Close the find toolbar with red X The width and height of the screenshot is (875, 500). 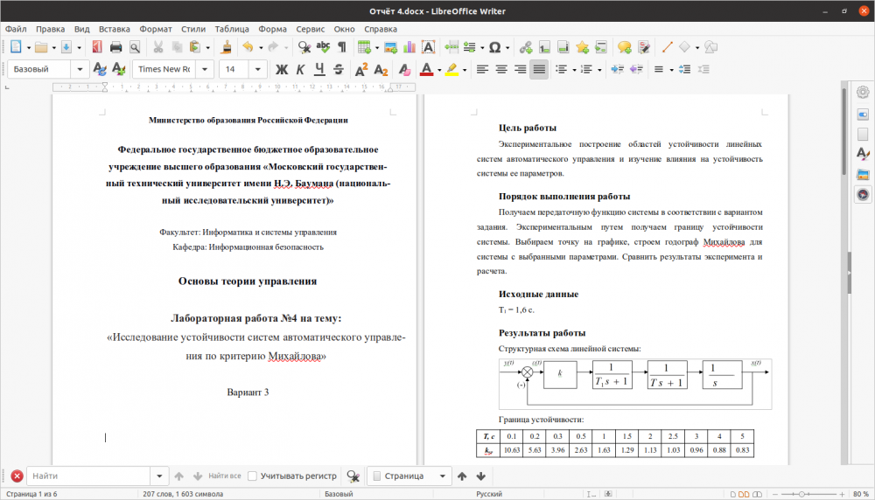pyautogui.click(x=17, y=476)
